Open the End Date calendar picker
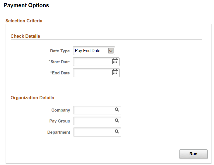The image size is (214, 165). (x=115, y=72)
